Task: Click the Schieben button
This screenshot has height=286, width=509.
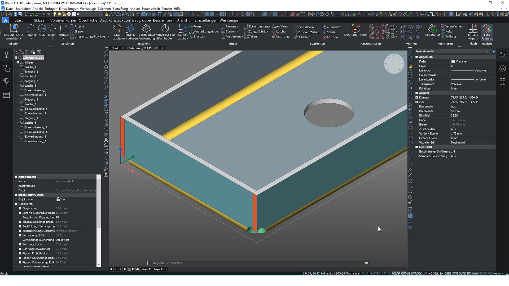Action: click(302, 37)
